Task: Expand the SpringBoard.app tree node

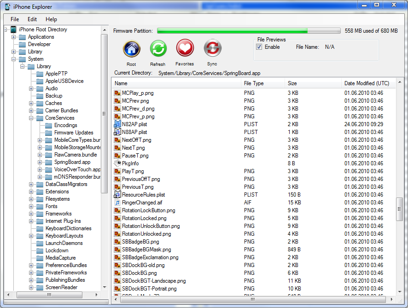Action: (40, 163)
